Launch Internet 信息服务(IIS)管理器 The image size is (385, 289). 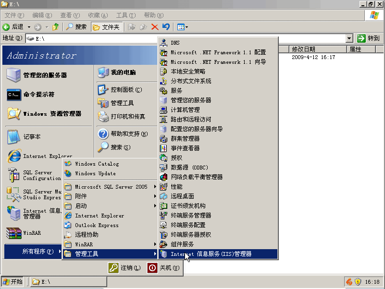pos(218,254)
